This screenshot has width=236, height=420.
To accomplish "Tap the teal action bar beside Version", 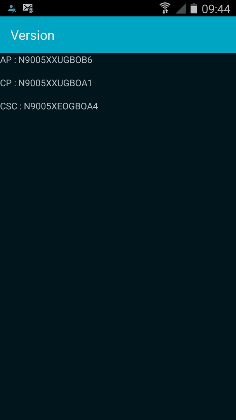I will coord(144,35).
